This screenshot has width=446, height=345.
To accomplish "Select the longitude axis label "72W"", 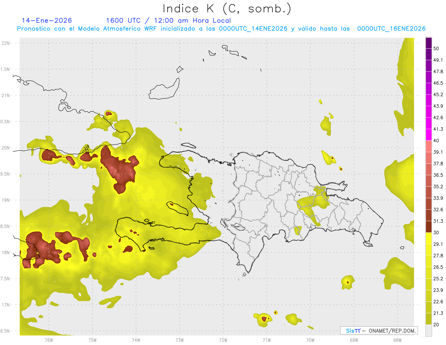I will coord(223,340).
